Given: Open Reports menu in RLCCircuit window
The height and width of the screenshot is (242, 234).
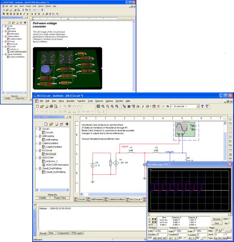Looking at the screenshot, I should click(x=99, y=101).
